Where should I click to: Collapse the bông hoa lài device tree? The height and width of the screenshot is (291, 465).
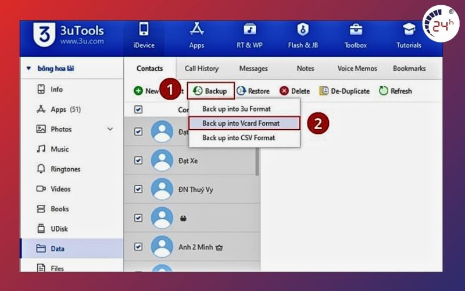28,68
